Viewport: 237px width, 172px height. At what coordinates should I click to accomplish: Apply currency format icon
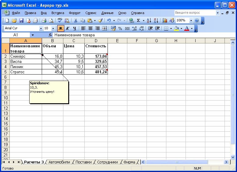113,28
